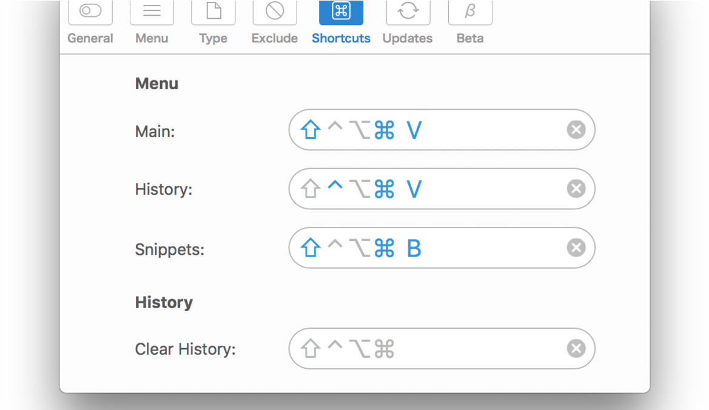Switch to the Updates tab label
Image resolution: width=709 pixels, height=410 pixels.
tap(408, 38)
